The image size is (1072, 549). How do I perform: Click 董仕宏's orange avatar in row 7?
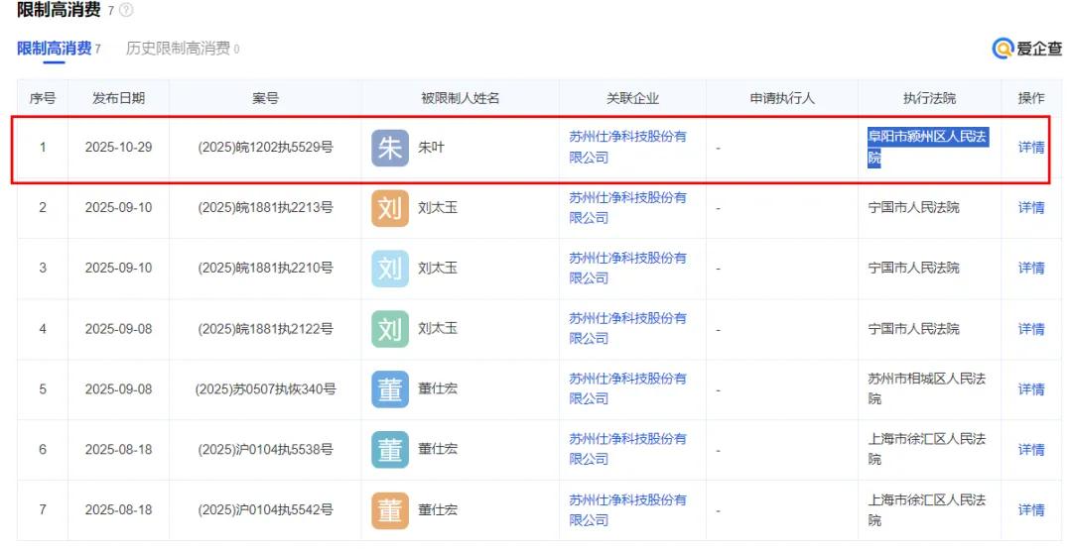390,510
